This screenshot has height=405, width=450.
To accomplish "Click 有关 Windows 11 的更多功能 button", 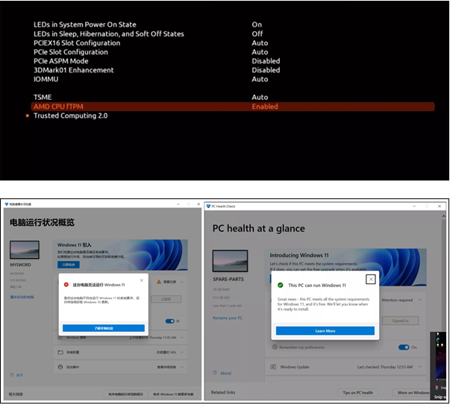I will (x=173, y=394).
